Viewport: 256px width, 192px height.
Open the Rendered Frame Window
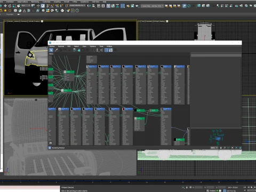(x=132, y=6)
